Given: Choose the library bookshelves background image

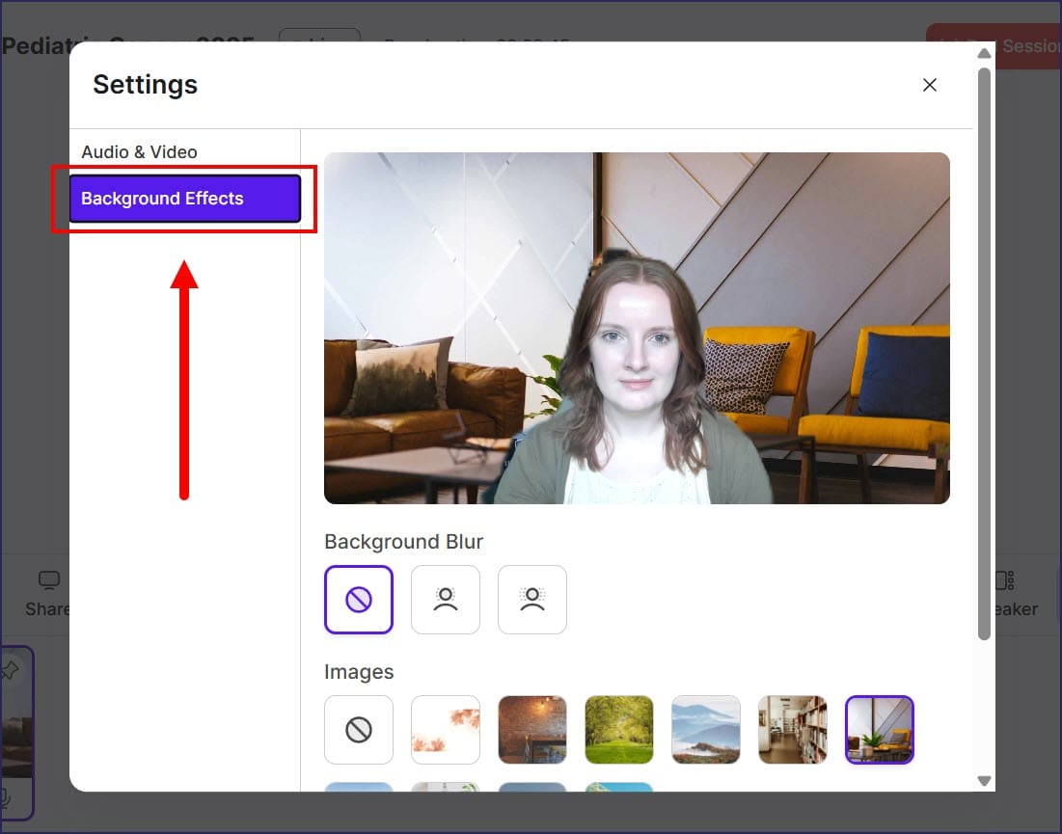Looking at the screenshot, I should point(793,730).
